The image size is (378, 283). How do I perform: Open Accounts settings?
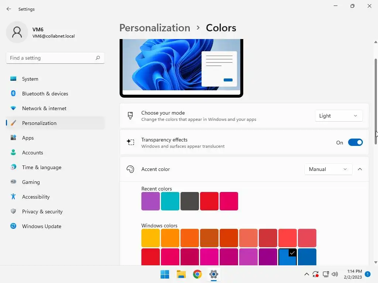pyautogui.click(x=55, y=153)
